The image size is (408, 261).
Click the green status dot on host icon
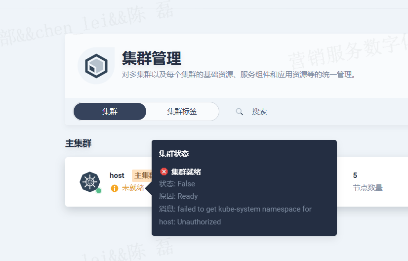pos(99,191)
